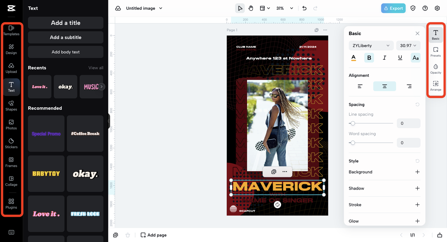Click View all recents link
Image resolution: width=447 pixels, height=242 pixels.
click(x=96, y=68)
